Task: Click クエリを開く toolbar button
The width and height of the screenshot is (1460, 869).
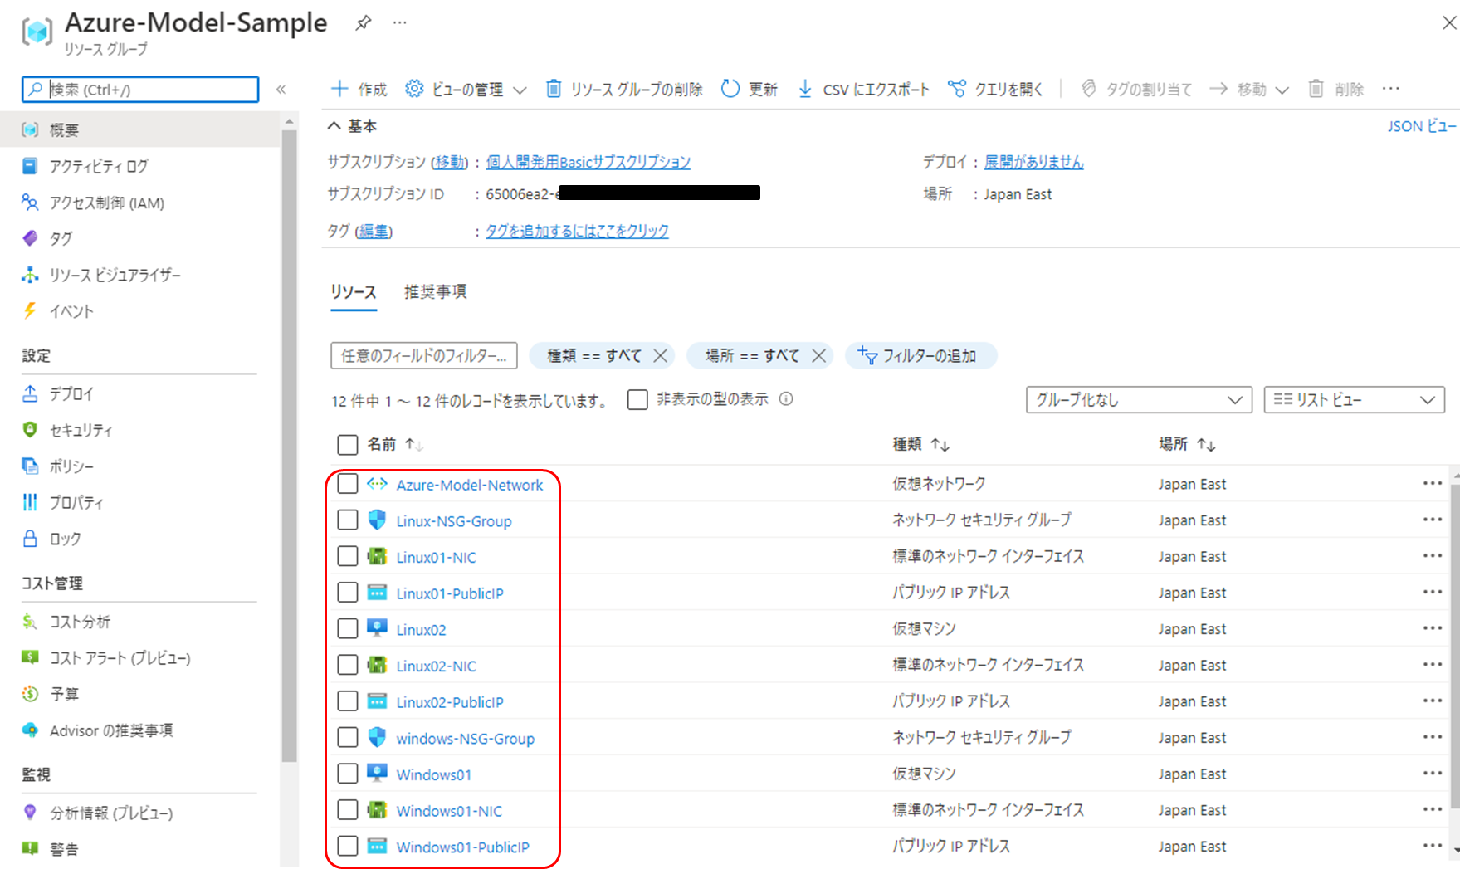Action: click(995, 89)
